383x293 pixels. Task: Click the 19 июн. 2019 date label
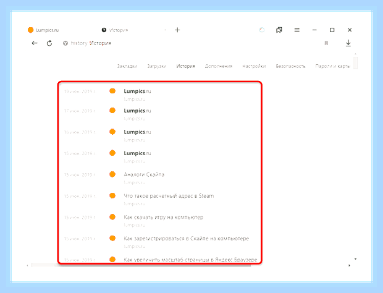pyautogui.click(x=80, y=91)
